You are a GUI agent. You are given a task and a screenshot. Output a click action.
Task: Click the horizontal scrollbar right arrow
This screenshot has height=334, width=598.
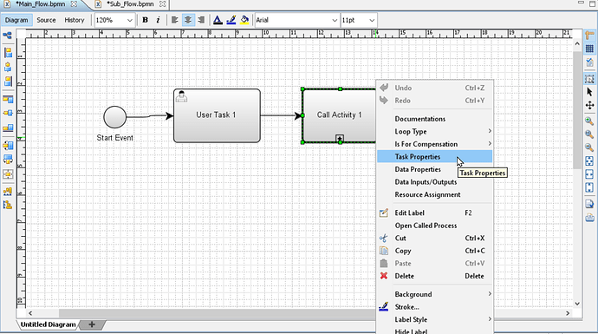568,313
